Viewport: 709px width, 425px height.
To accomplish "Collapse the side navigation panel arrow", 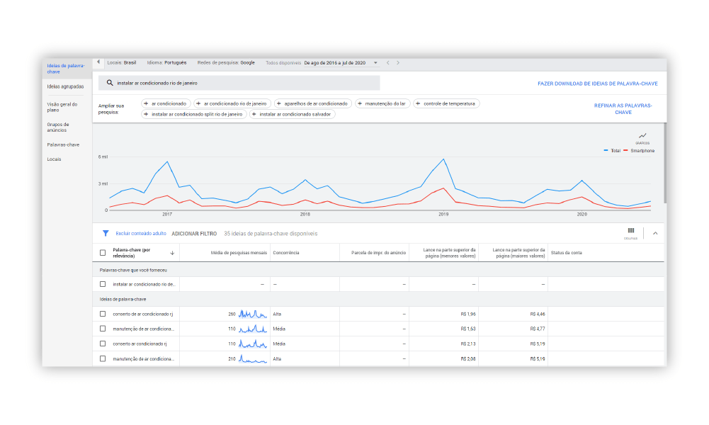I will click(x=98, y=62).
